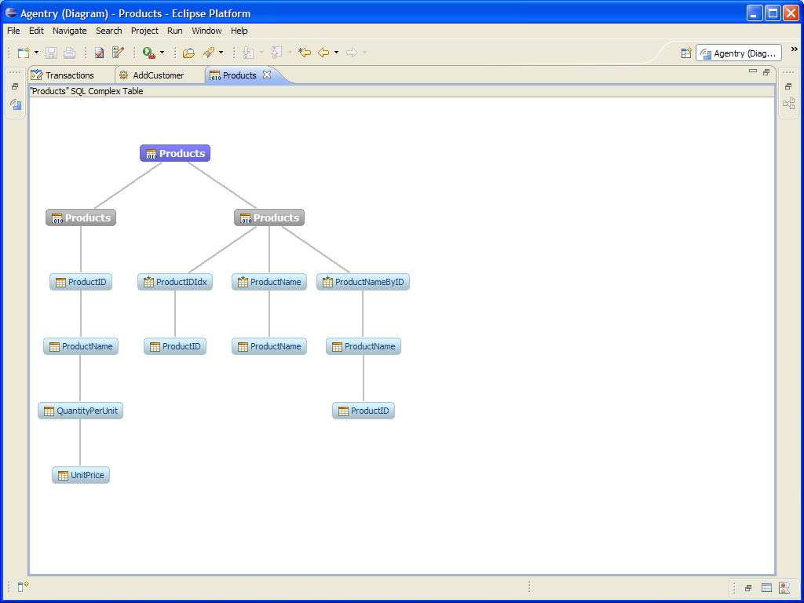The width and height of the screenshot is (804, 603).
Task: Click the red checkmark document toolbar icon
Action: 100,53
